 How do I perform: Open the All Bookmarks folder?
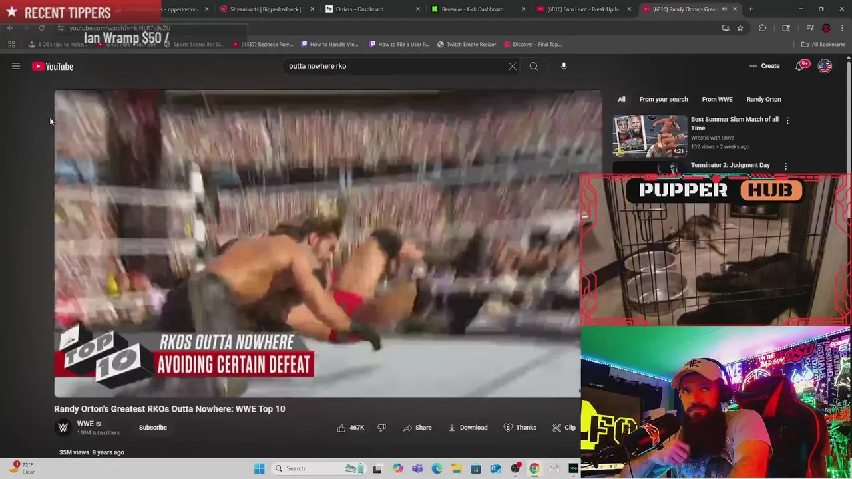[823, 44]
